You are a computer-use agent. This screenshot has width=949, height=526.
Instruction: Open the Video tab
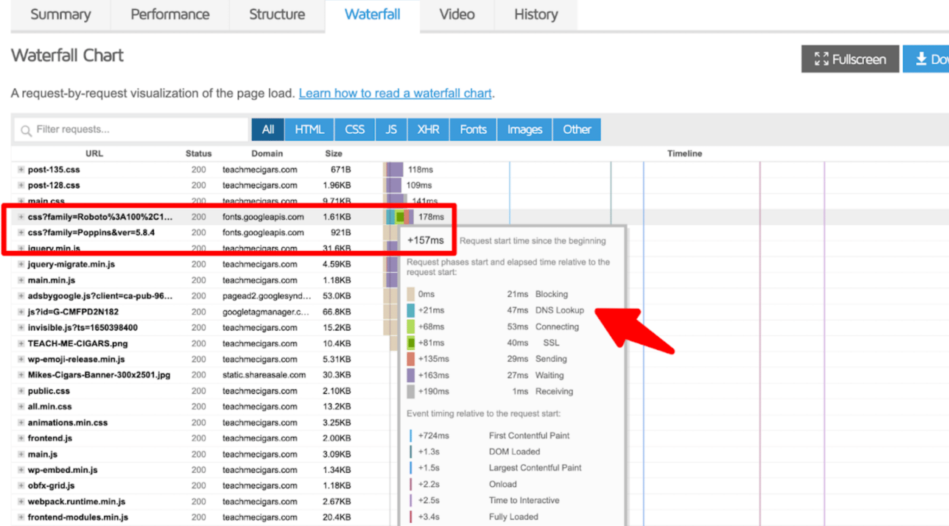click(x=456, y=15)
